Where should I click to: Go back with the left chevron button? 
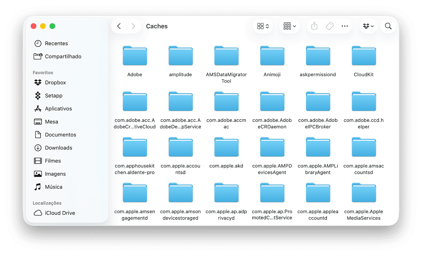pos(119,26)
